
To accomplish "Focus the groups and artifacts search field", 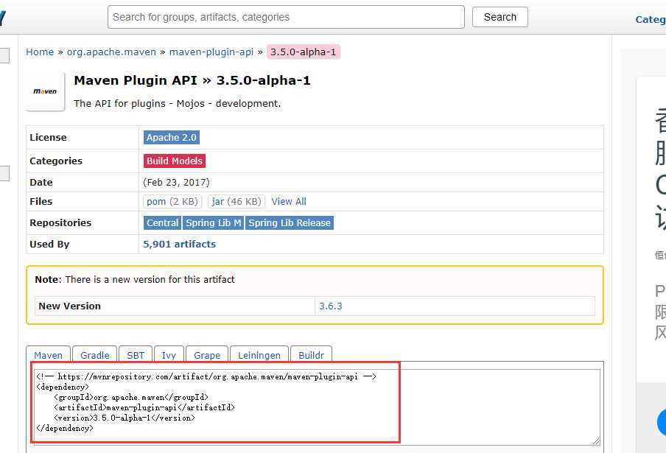I will click(286, 17).
